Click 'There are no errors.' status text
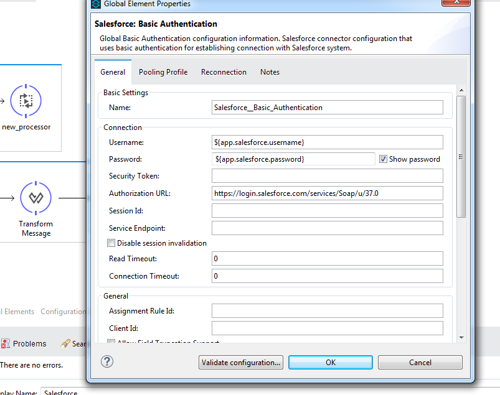Screen dimensions: 500x395 tap(32, 365)
